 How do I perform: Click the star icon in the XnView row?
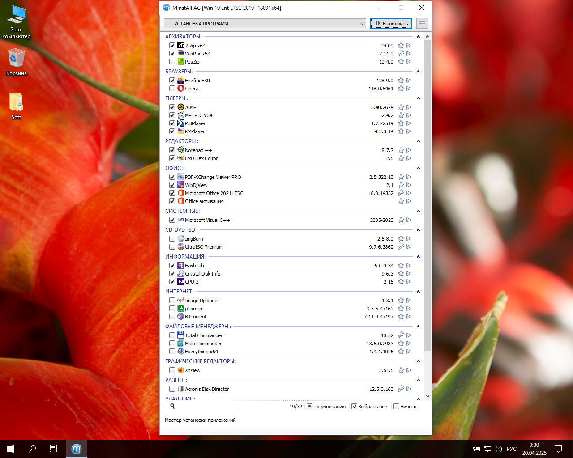(401, 370)
